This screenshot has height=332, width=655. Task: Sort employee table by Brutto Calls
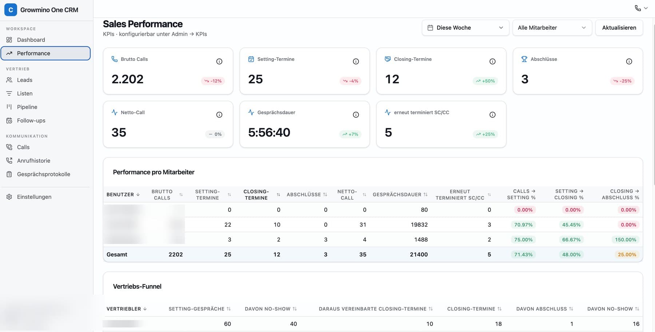coord(167,195)
